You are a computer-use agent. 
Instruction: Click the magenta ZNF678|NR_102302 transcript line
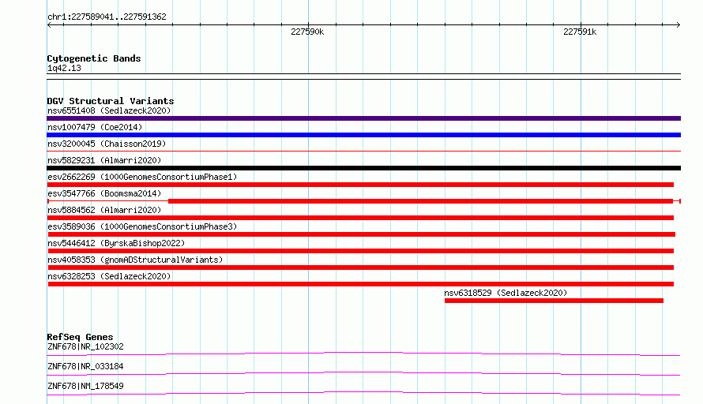point(363,353)
